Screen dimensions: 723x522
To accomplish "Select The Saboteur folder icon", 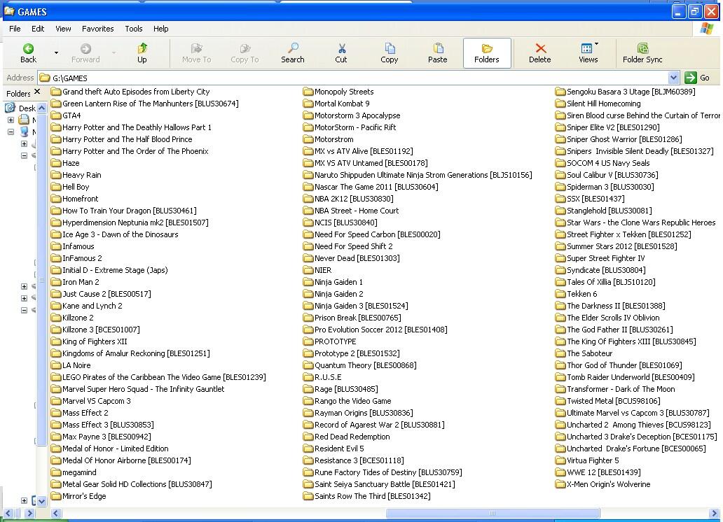I will (560, 353).
